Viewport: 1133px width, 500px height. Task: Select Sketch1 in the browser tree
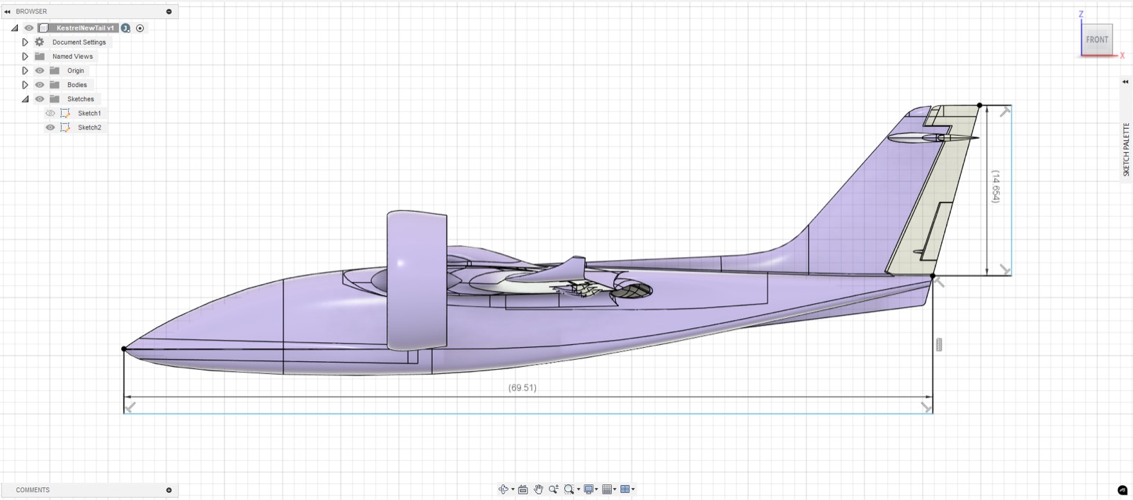(89, 113)
